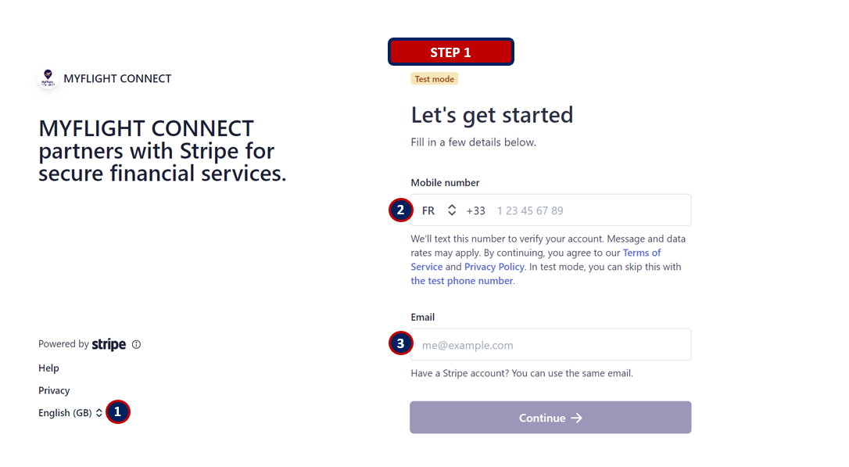The image size is (849, 467).
Task: Open the Help link
Action: point(48,368)
